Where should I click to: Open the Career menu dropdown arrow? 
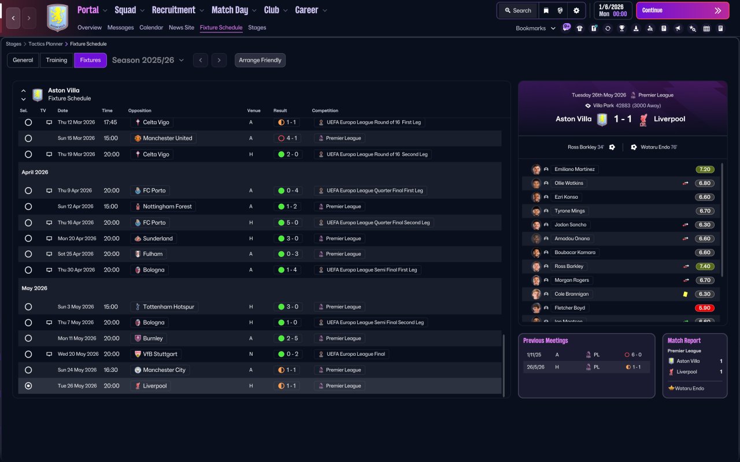tap(324, 10)
